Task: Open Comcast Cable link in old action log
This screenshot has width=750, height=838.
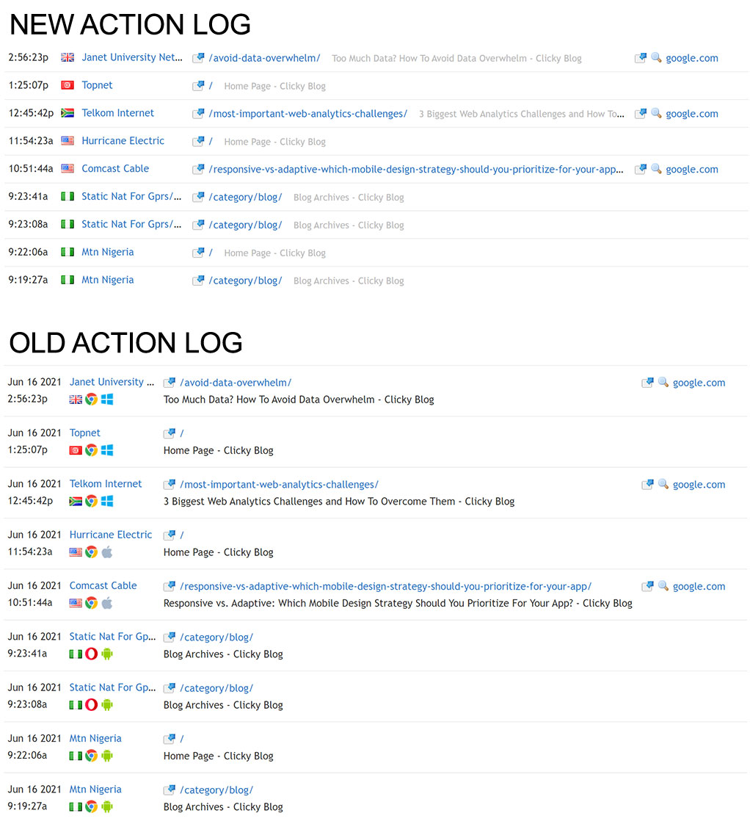Action: [103, 585]
